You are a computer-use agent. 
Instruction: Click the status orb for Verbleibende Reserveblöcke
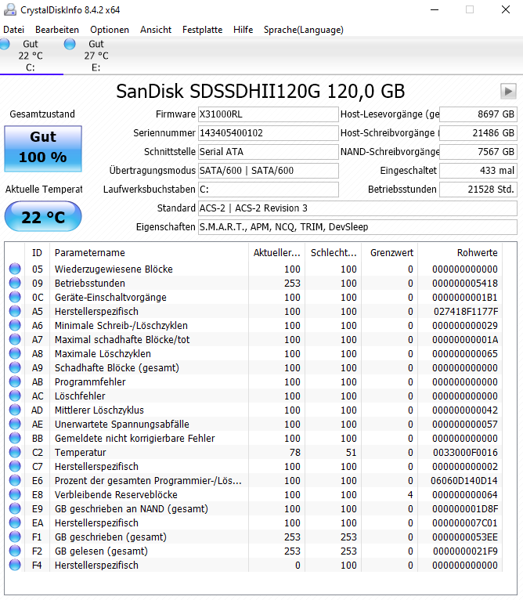(15, 495)
